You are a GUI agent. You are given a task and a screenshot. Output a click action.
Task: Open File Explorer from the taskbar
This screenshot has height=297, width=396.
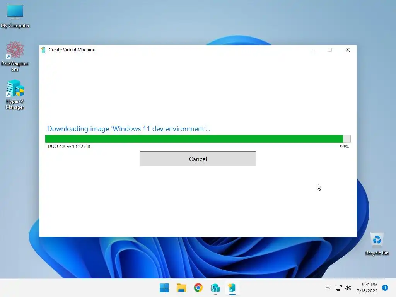point(181,288)
